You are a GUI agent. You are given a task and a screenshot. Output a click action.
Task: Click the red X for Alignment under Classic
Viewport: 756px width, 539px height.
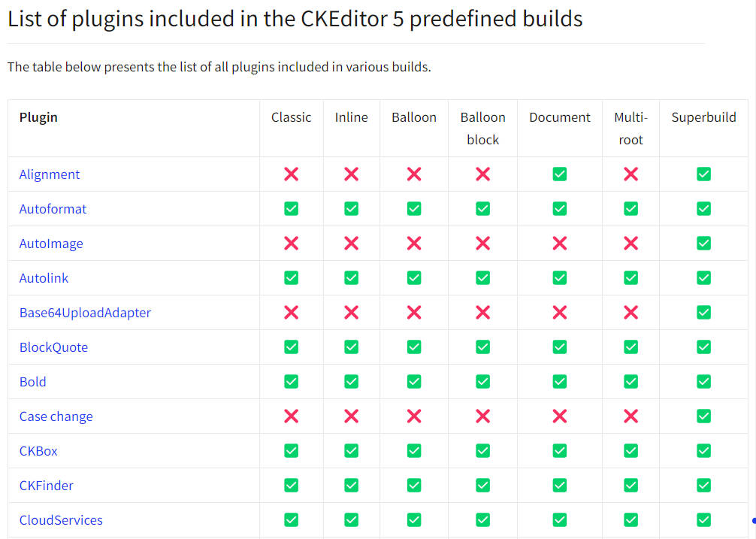point(292,174)
